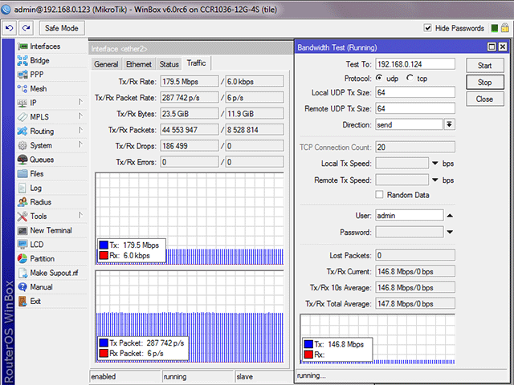
Task: Click the Radius icon
Action: point(22,202)
